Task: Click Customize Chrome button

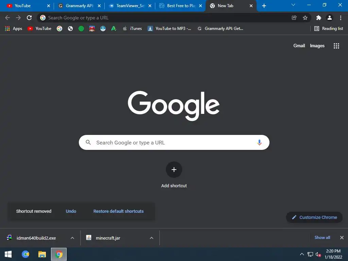Action: click(x=314, y=217)
